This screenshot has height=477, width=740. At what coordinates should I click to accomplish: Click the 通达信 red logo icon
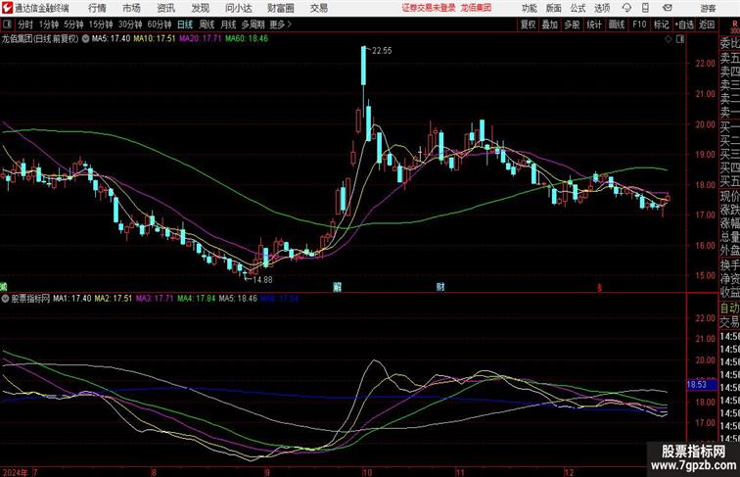[7, 8]
